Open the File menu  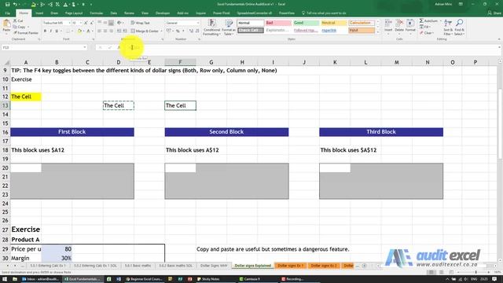pyautogui.click(x=8, y=13)
